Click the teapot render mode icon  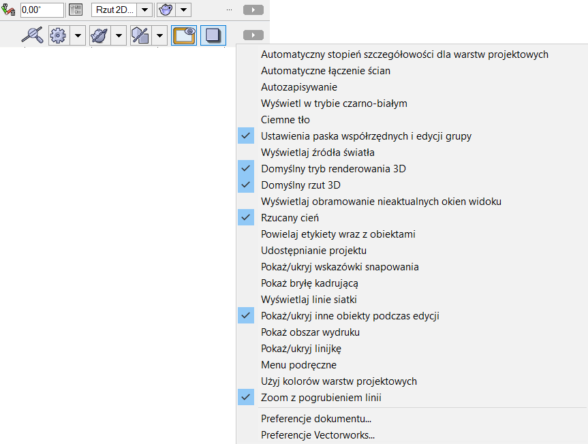pyautogui.click(x=166, y=10)
